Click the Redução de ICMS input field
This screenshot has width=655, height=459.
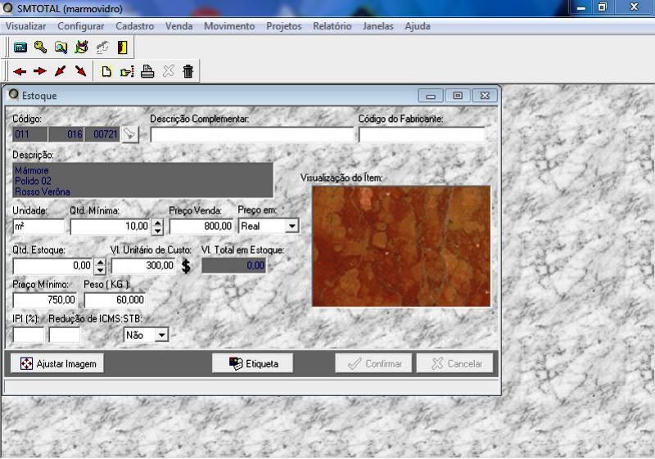tap(65, 335)
